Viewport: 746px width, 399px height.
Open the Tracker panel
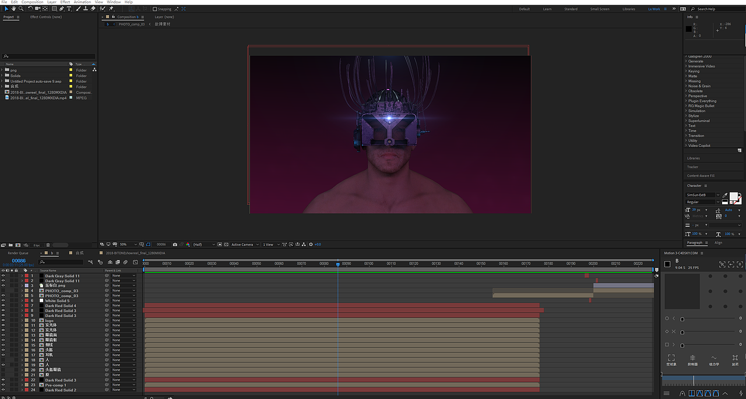point(692,167)
